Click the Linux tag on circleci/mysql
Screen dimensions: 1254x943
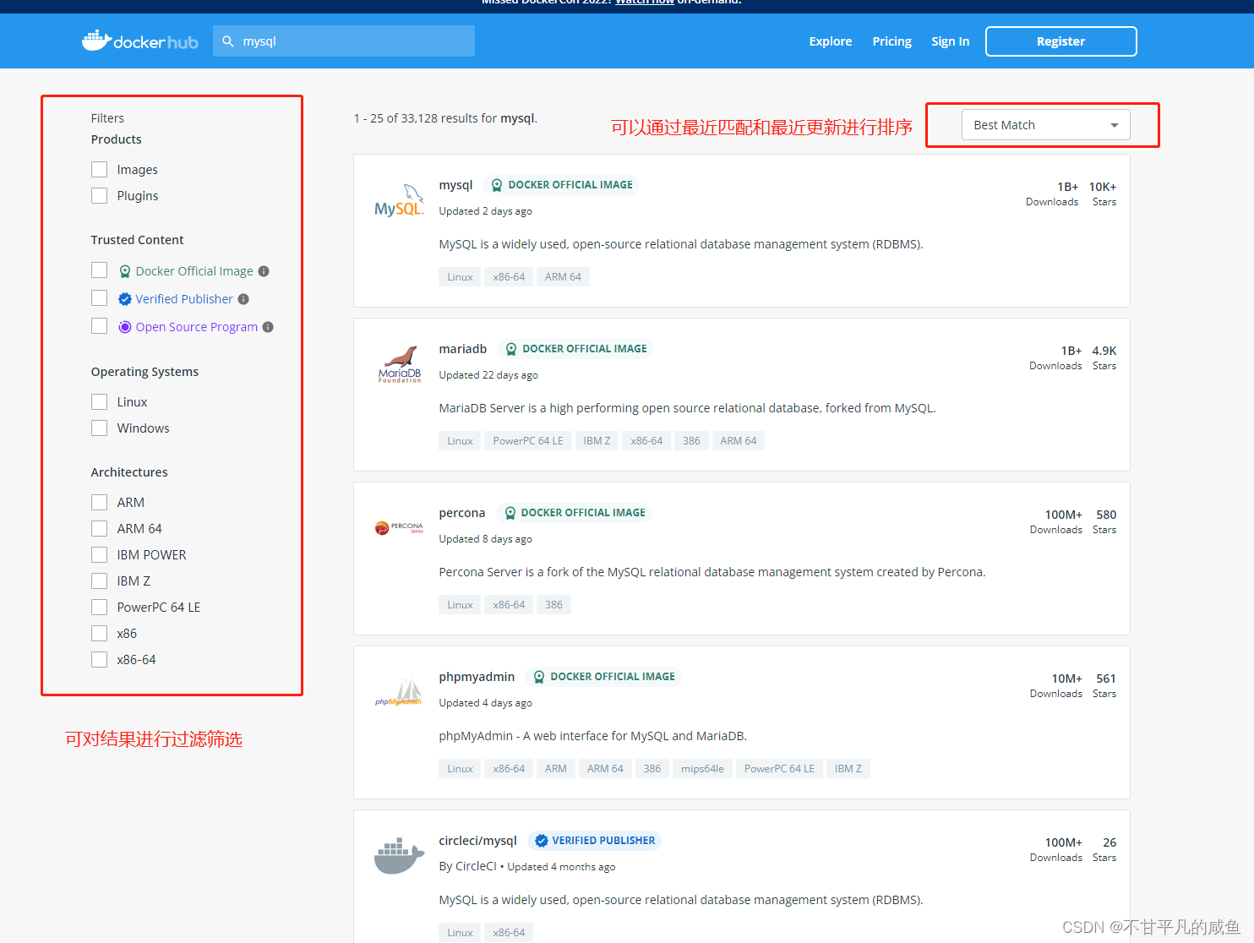coord(460,933)
